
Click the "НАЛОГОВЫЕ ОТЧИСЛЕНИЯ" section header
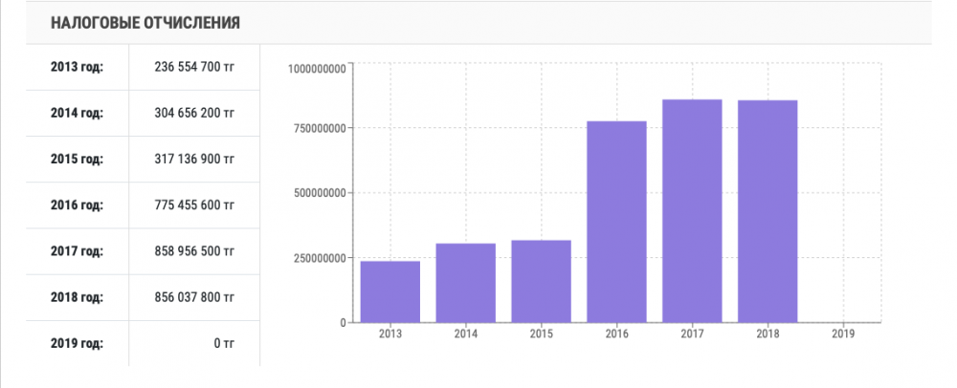(145, 21)
